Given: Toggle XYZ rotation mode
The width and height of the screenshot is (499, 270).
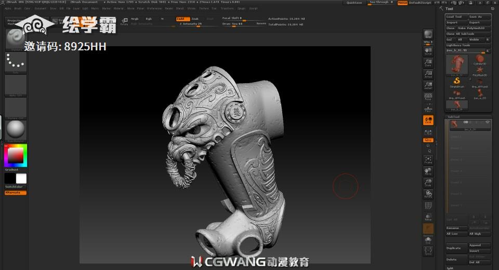Looking at the screenshot, I should pos(428,140).
